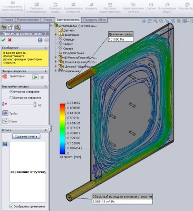Open the Продукты Office tab
Viewport: 193px width, 211px height.
click(x=94, y=20)
